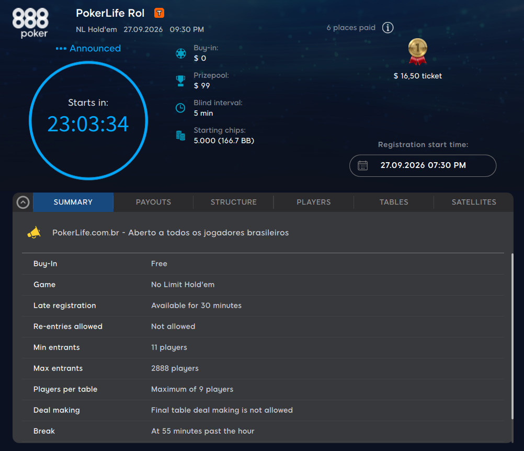The width and height of the screenshot is (524, 451).
Task: Click the PokerLife Rol tournament title
Action: 110,13
